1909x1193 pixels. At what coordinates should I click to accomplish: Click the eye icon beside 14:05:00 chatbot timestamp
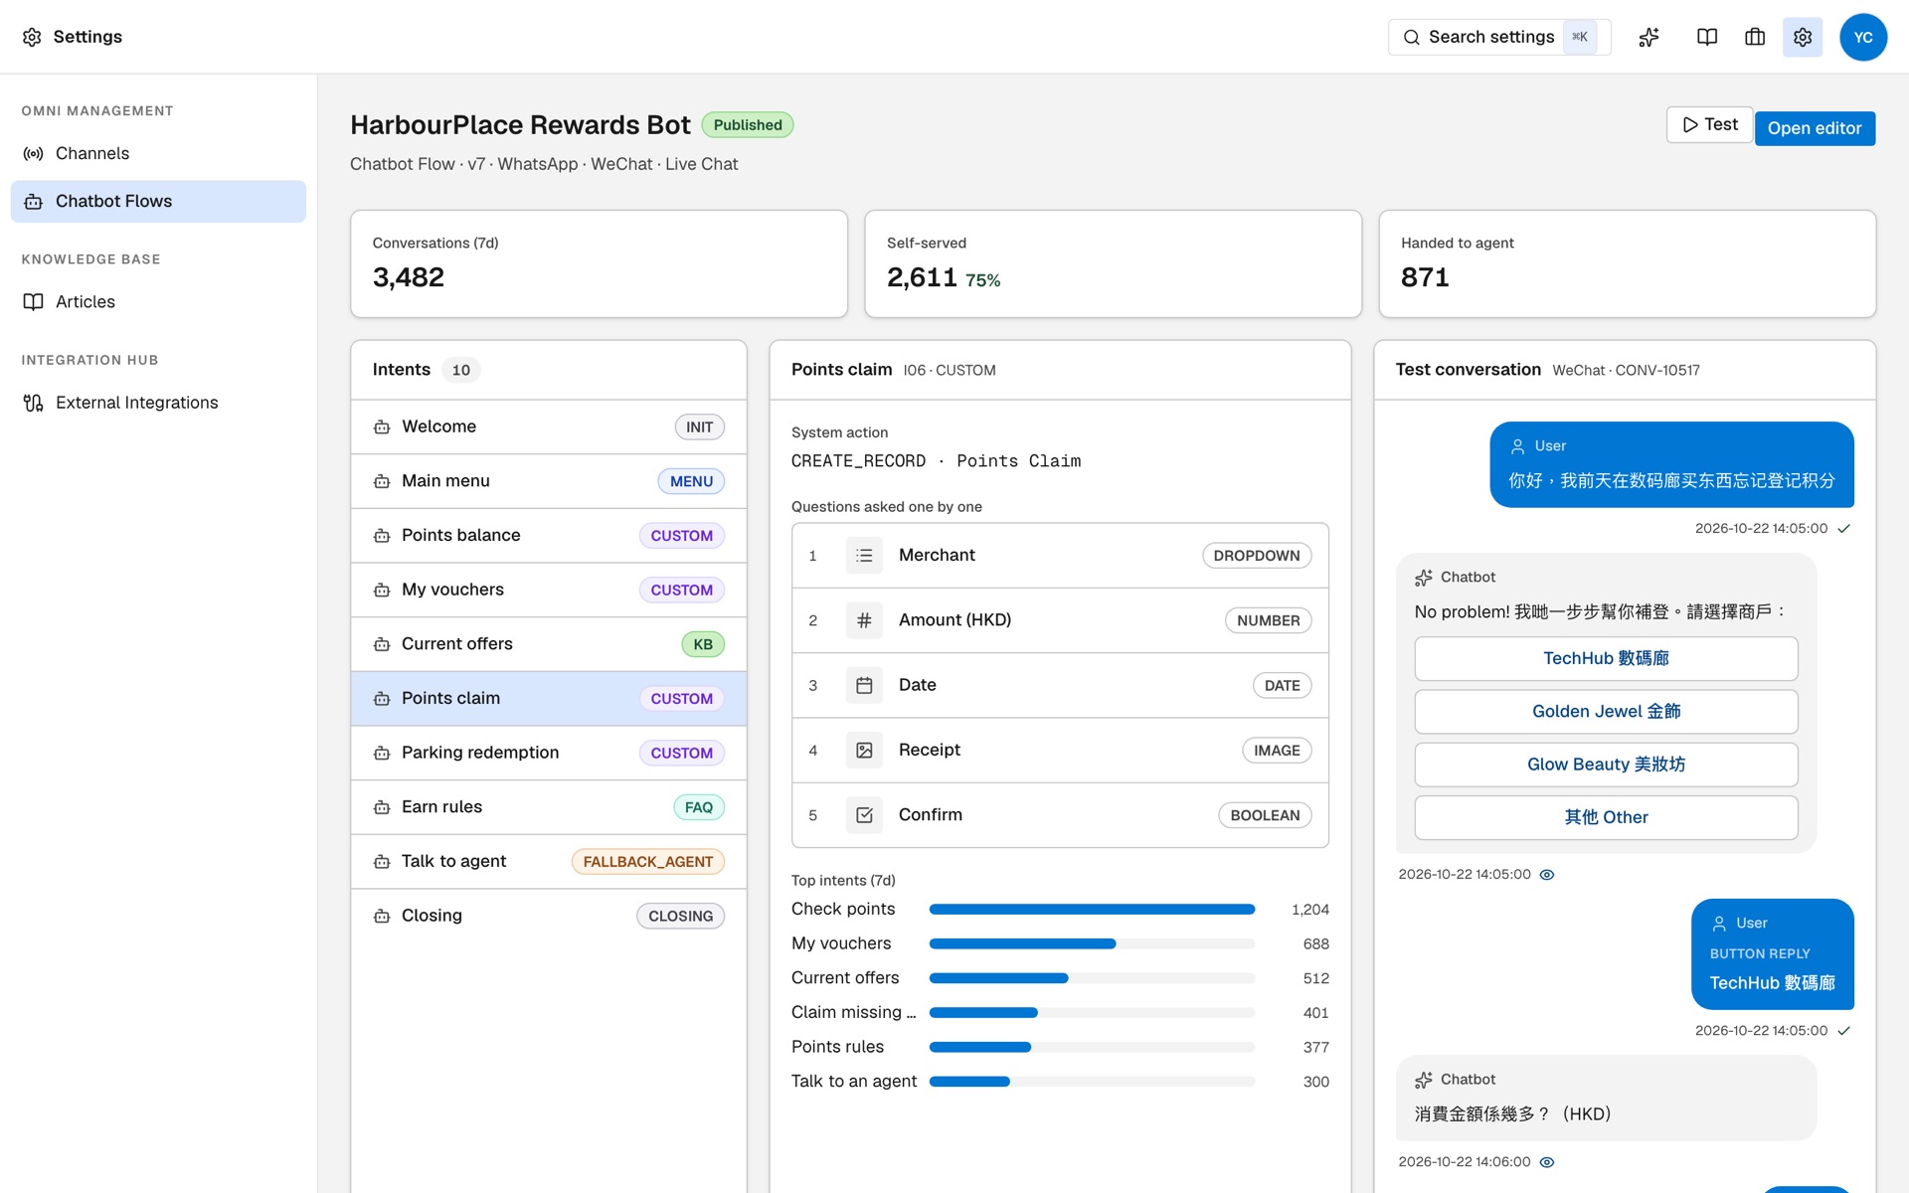(x=1547, y=875)
